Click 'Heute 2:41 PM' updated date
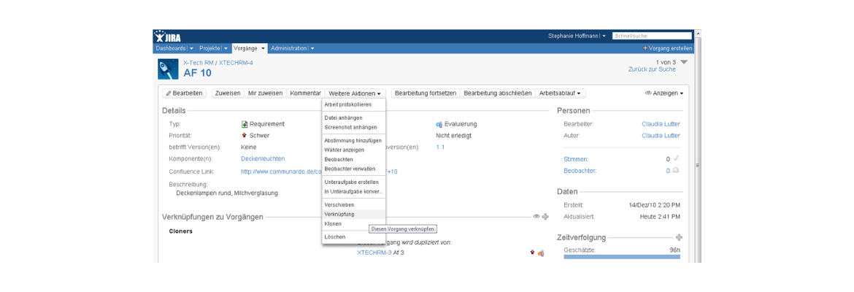The width and height of the screenshot is (854, 292). (660, 217)
